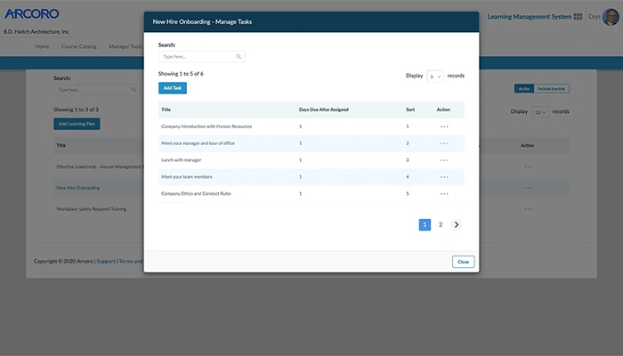623x356 pixels.
Task: Click 'Effective Leadership - Annual Management' plan row
Action: (x=100, y=167)
